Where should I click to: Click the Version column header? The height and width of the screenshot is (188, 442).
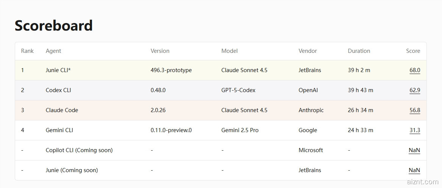[x=160, y=51]
